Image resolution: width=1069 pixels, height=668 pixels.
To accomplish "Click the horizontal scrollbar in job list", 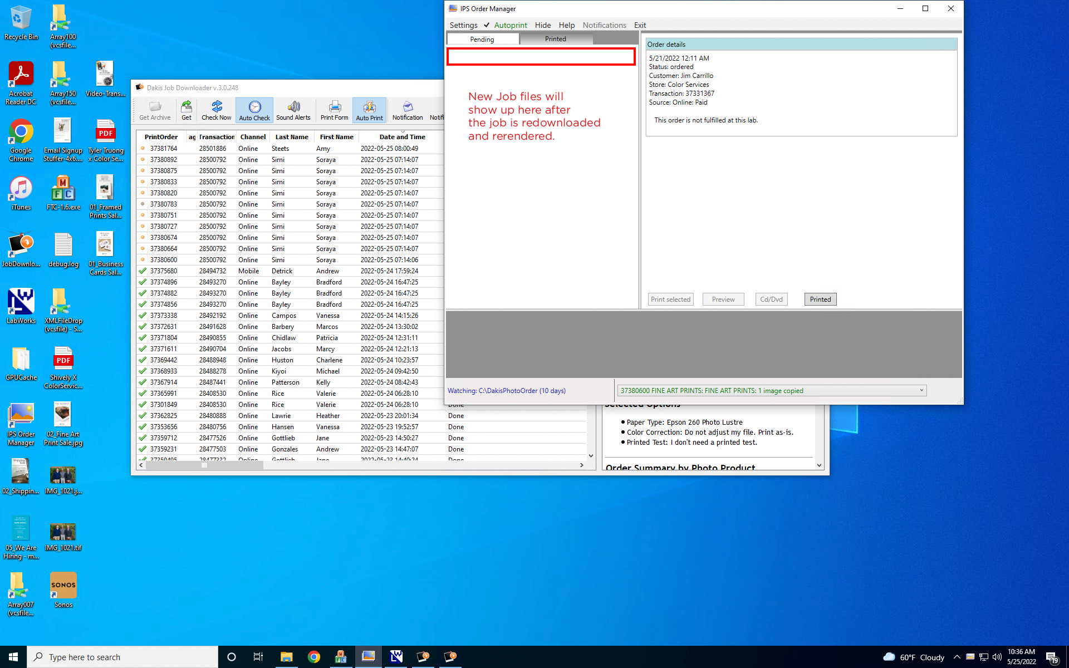I will 204,465.
